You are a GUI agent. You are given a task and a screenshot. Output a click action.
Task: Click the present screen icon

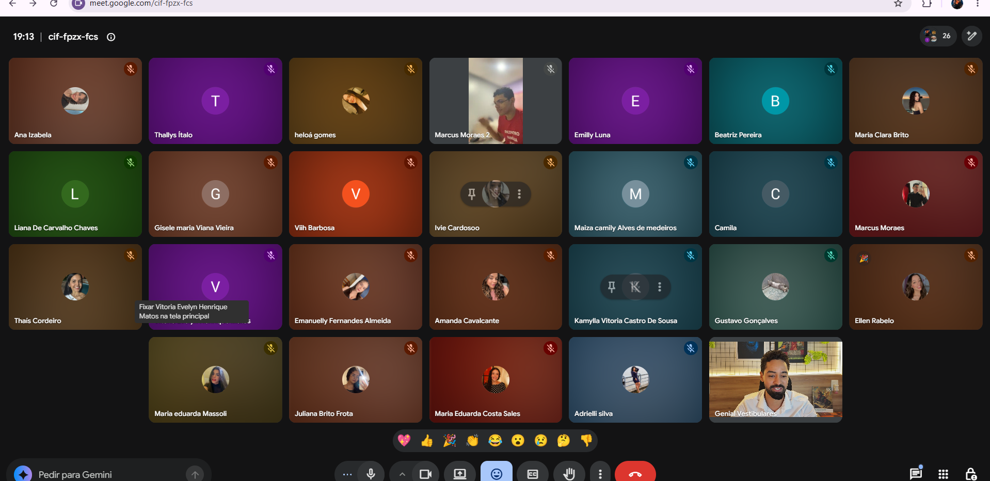pyautogui.click(x=460, y=474)
